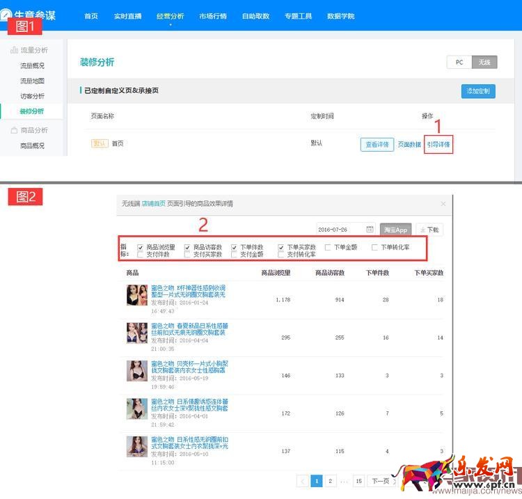Open the 页面数据 link

pos(409,145)
